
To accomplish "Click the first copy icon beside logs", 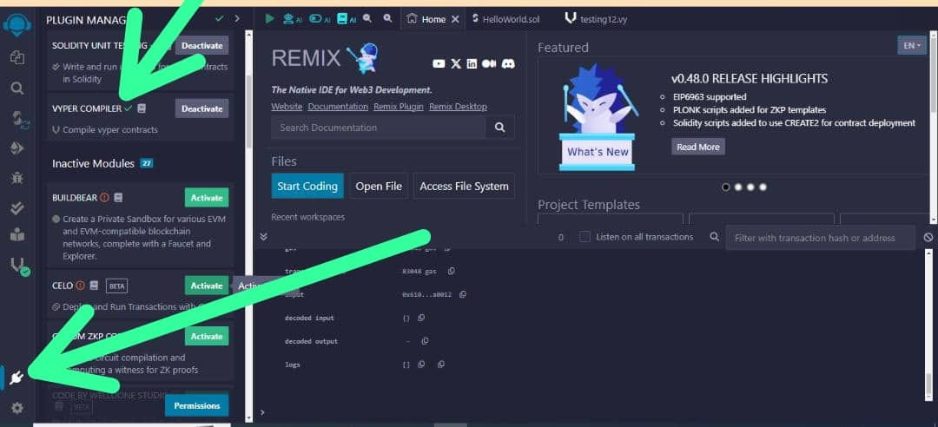I will pos(421,364).
